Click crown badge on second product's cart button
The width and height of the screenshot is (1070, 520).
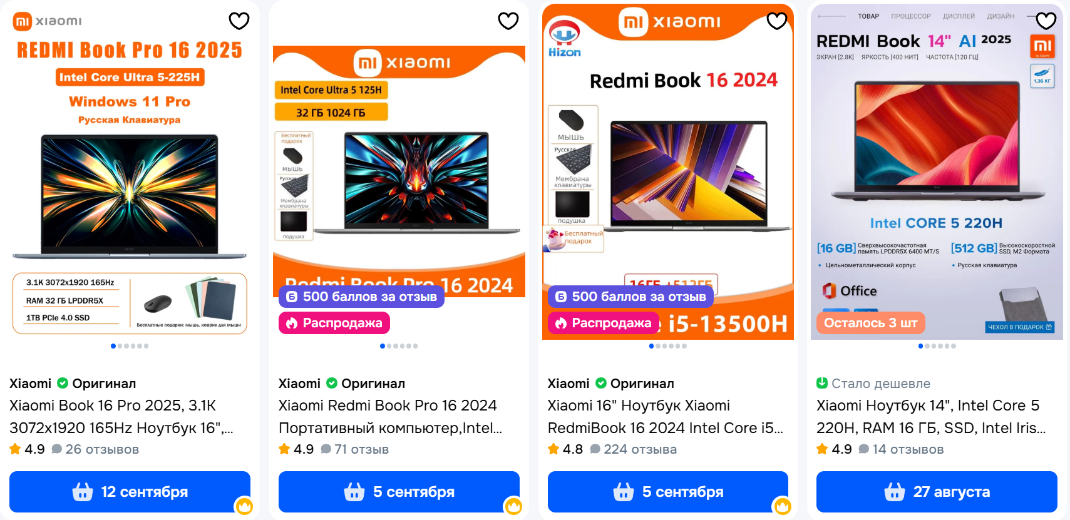(x=513, y=506)
